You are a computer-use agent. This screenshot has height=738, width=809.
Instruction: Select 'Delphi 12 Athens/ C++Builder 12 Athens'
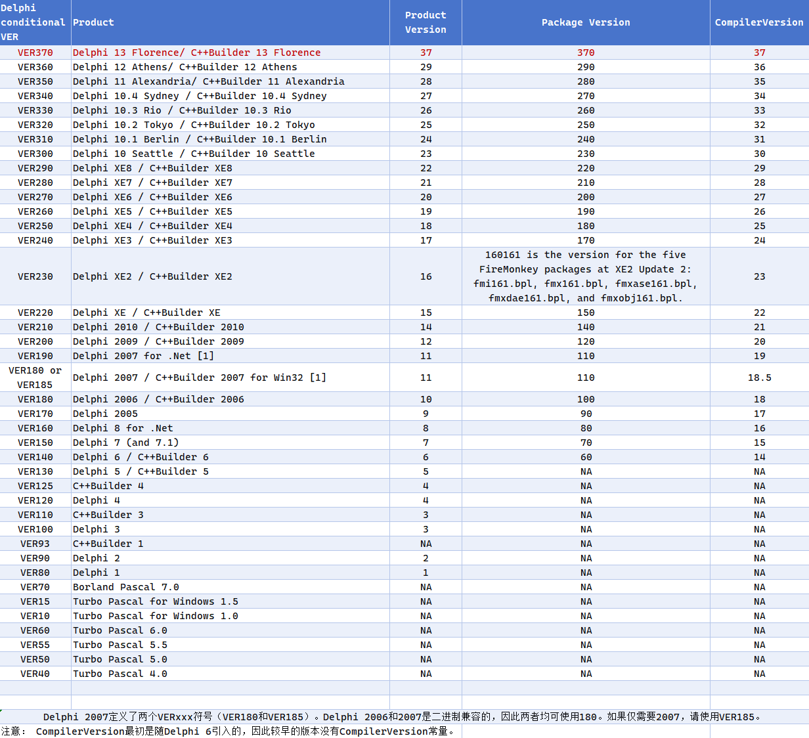[230, 67]
